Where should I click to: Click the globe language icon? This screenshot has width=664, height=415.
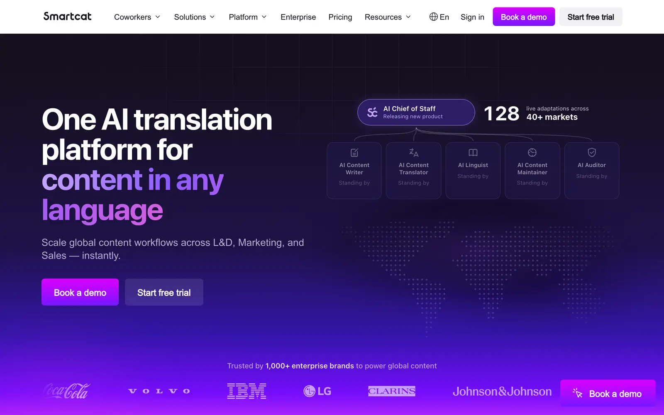(x=434, y=17)
